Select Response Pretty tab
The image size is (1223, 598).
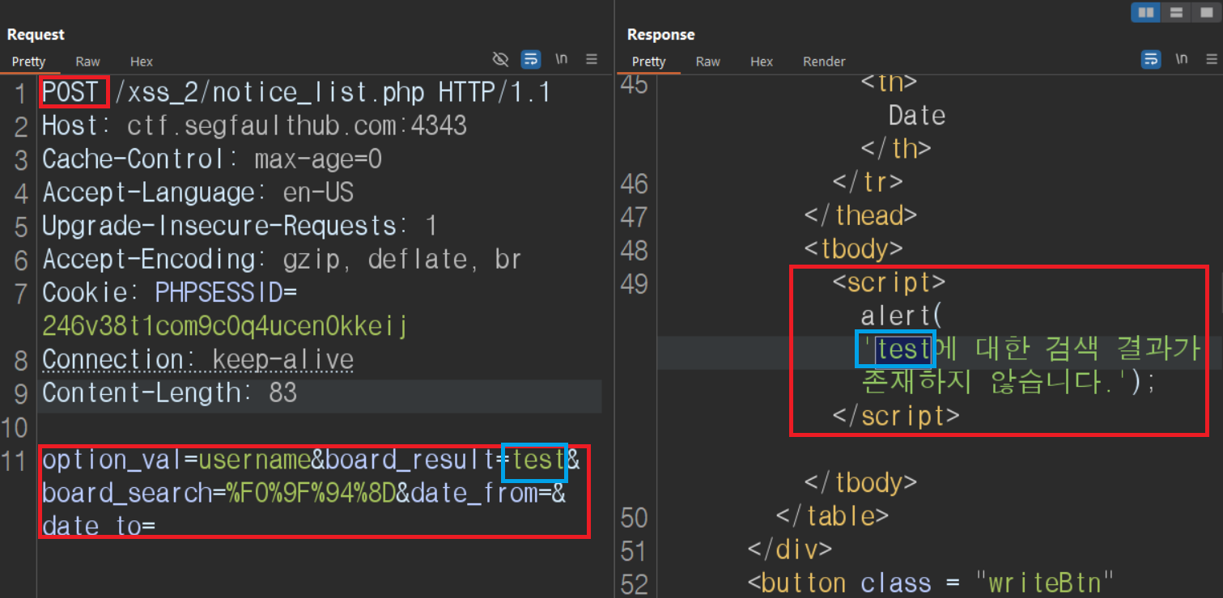point(649,61)
